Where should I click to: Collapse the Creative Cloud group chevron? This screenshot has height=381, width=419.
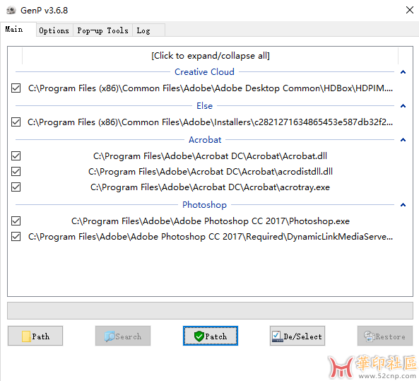pyautogui.click(x=403, y=72)
